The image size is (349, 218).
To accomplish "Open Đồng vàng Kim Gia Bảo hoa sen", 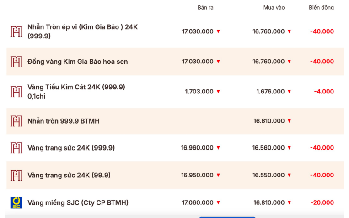I will (x=78, y=62).
